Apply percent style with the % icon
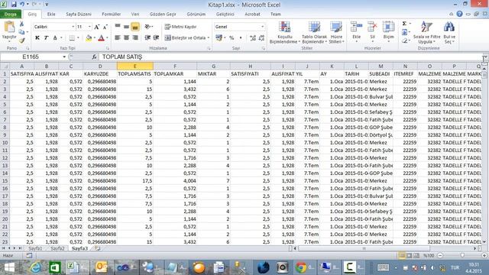The image size is (489, 275). (232, 37)
